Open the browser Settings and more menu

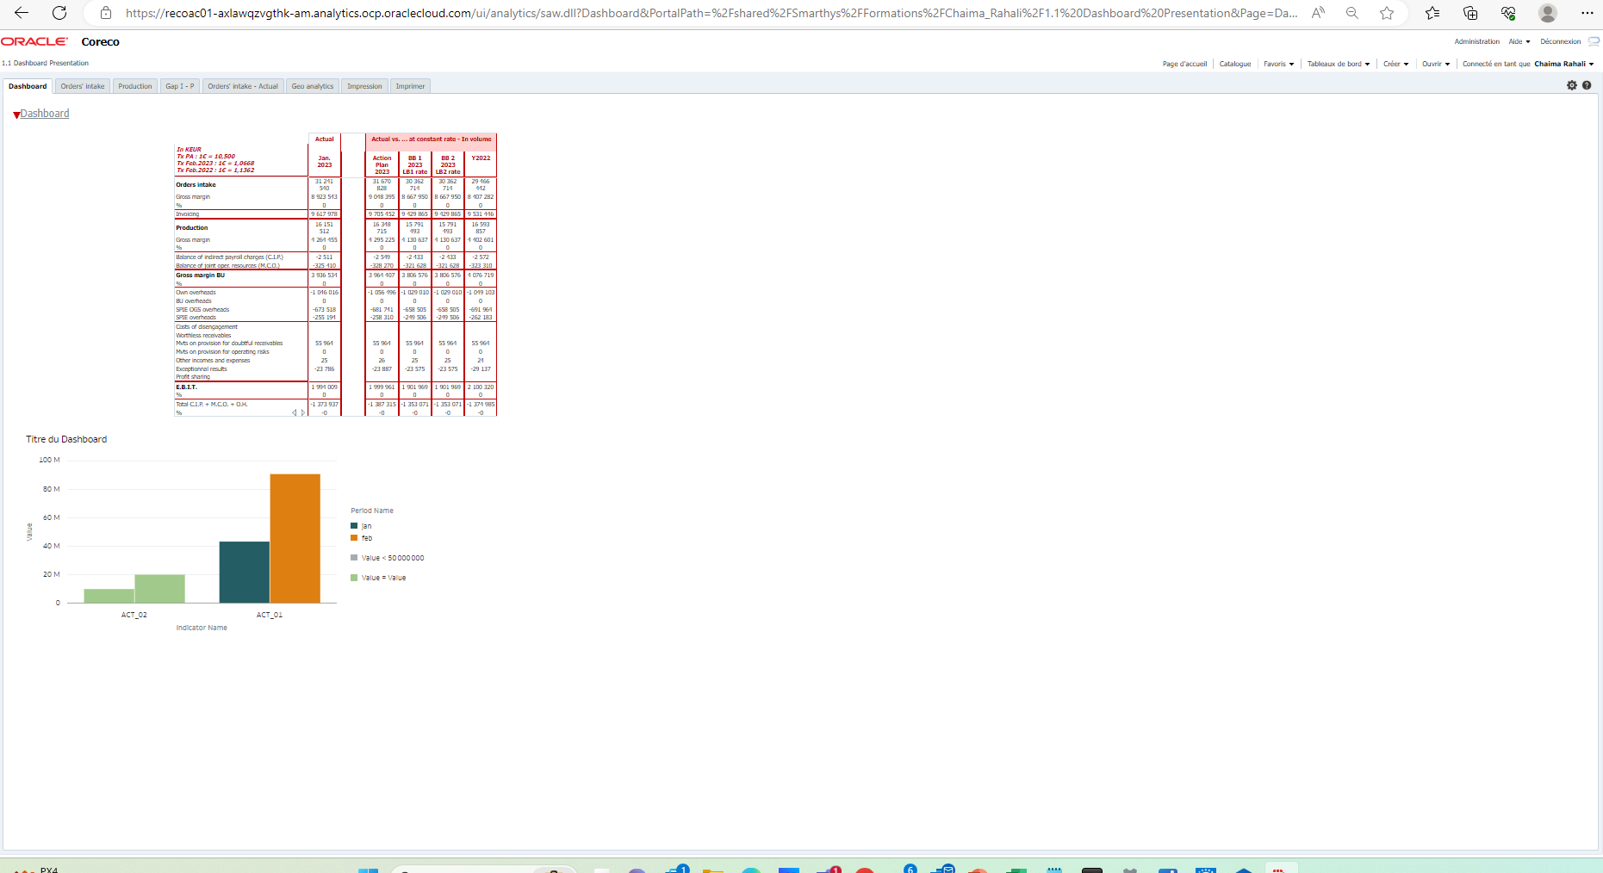click(1587, 13)
